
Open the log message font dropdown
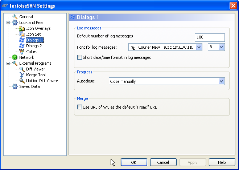199,47
